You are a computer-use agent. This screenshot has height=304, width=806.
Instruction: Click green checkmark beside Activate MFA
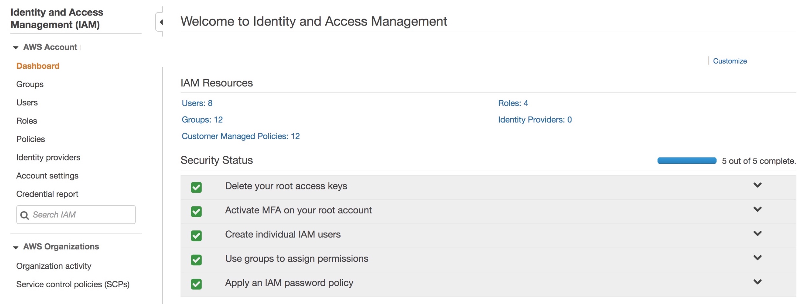(x=196, y=211)
